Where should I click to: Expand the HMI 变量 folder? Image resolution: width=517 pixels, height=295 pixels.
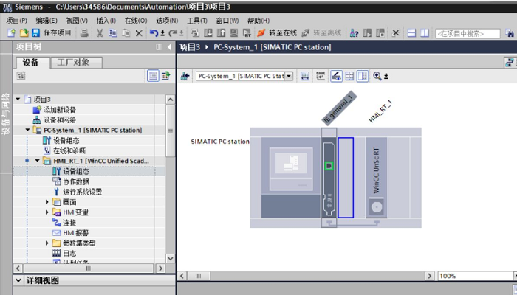click(47, 212)
